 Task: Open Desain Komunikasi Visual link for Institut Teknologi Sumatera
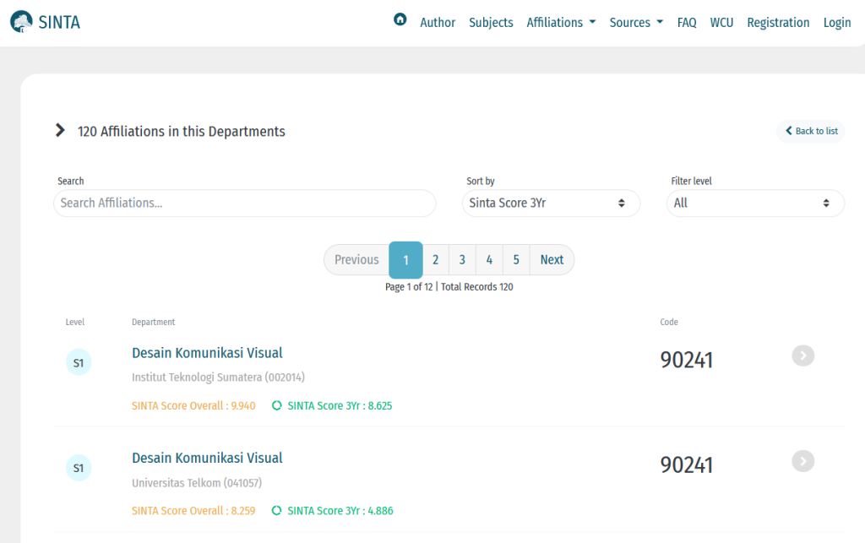pyautogui.click(x=207, y=353)
